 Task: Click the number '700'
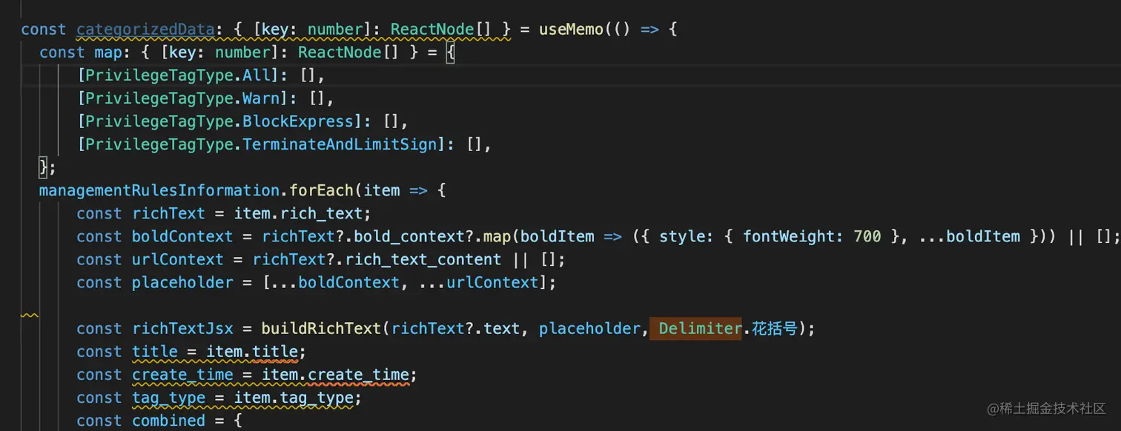coord(867,236)
